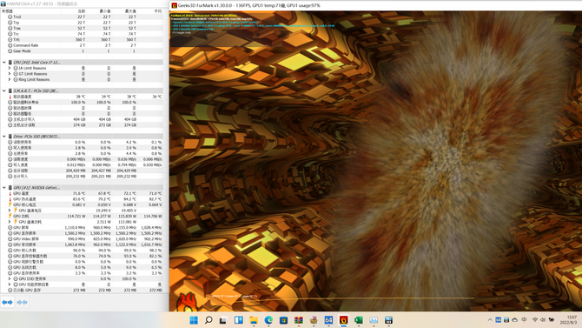
Task: Click the 最小值 column header
Action: pyautogui.click(x=105, y=11)
